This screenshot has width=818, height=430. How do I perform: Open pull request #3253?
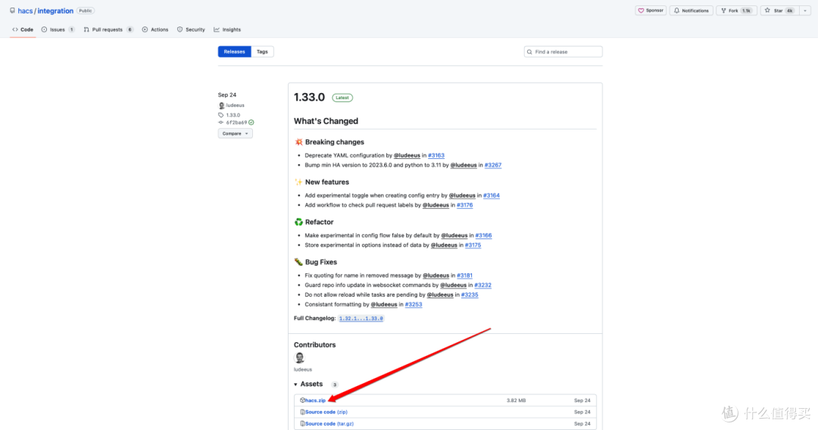(414, 304)
